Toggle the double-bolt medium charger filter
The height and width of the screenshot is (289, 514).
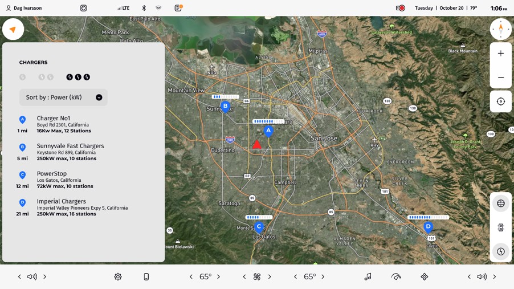pyautogui.click(x=46, y=77)
